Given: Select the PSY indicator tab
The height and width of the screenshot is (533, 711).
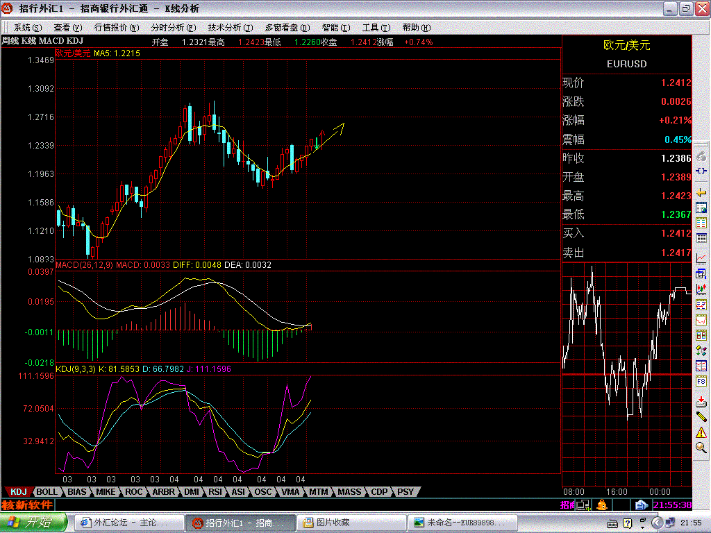Looking at the screenshot, I should [405, 492].
